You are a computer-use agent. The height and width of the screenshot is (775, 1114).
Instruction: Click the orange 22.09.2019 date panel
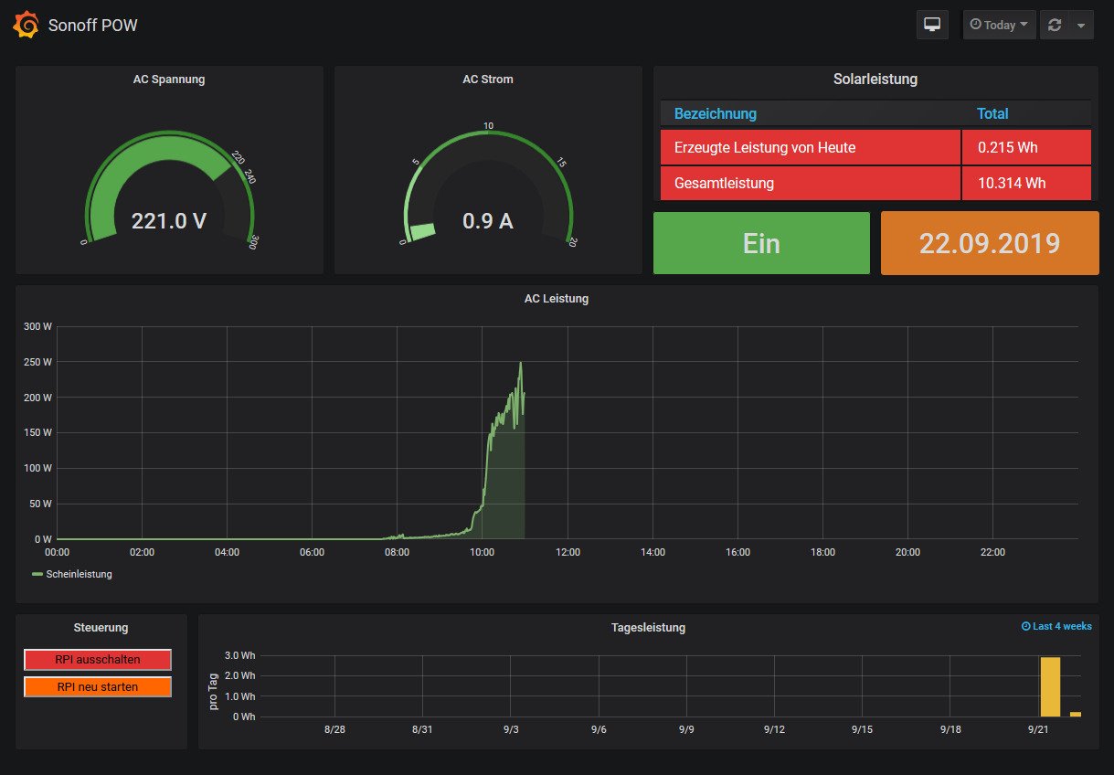pyautogui.click(x=989, y=243)
